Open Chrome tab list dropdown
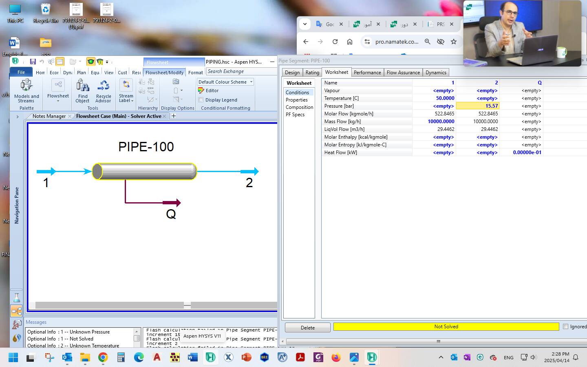The image size is (587, 367). point(305,24)
